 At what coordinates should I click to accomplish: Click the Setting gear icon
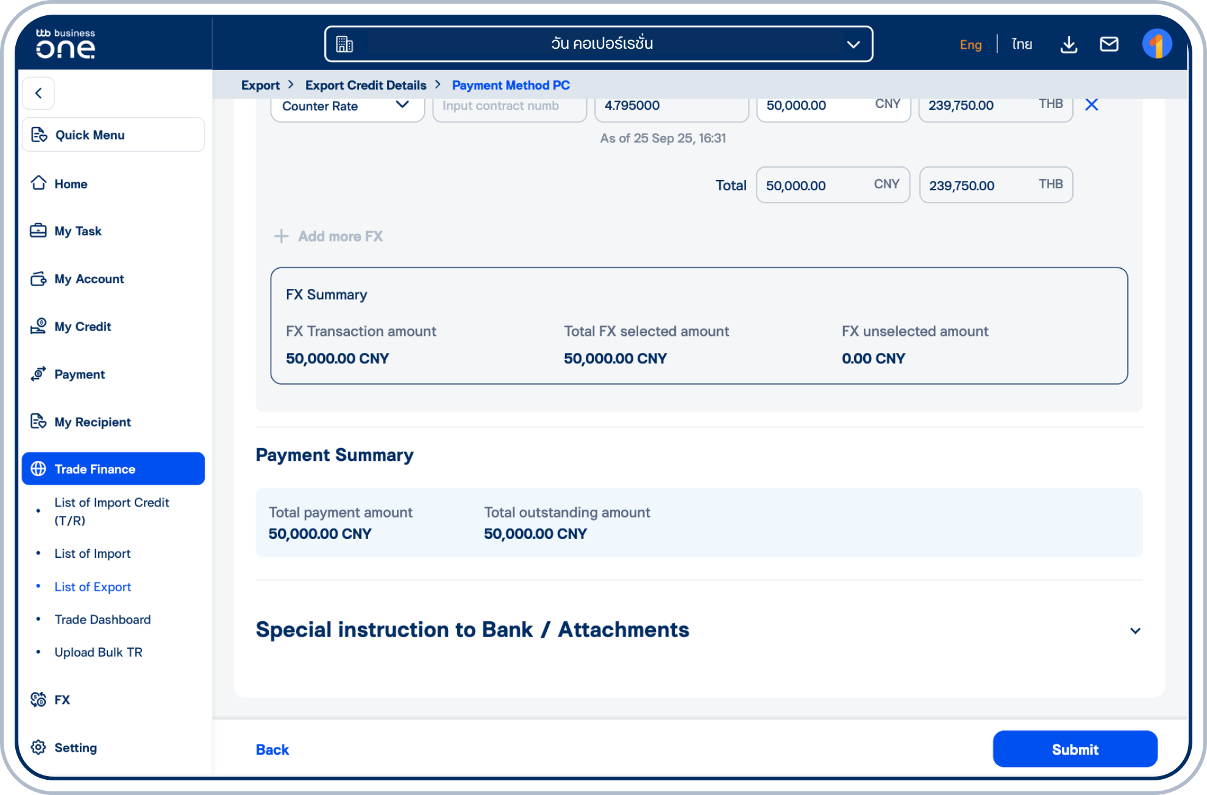click(x=38, y=747)
